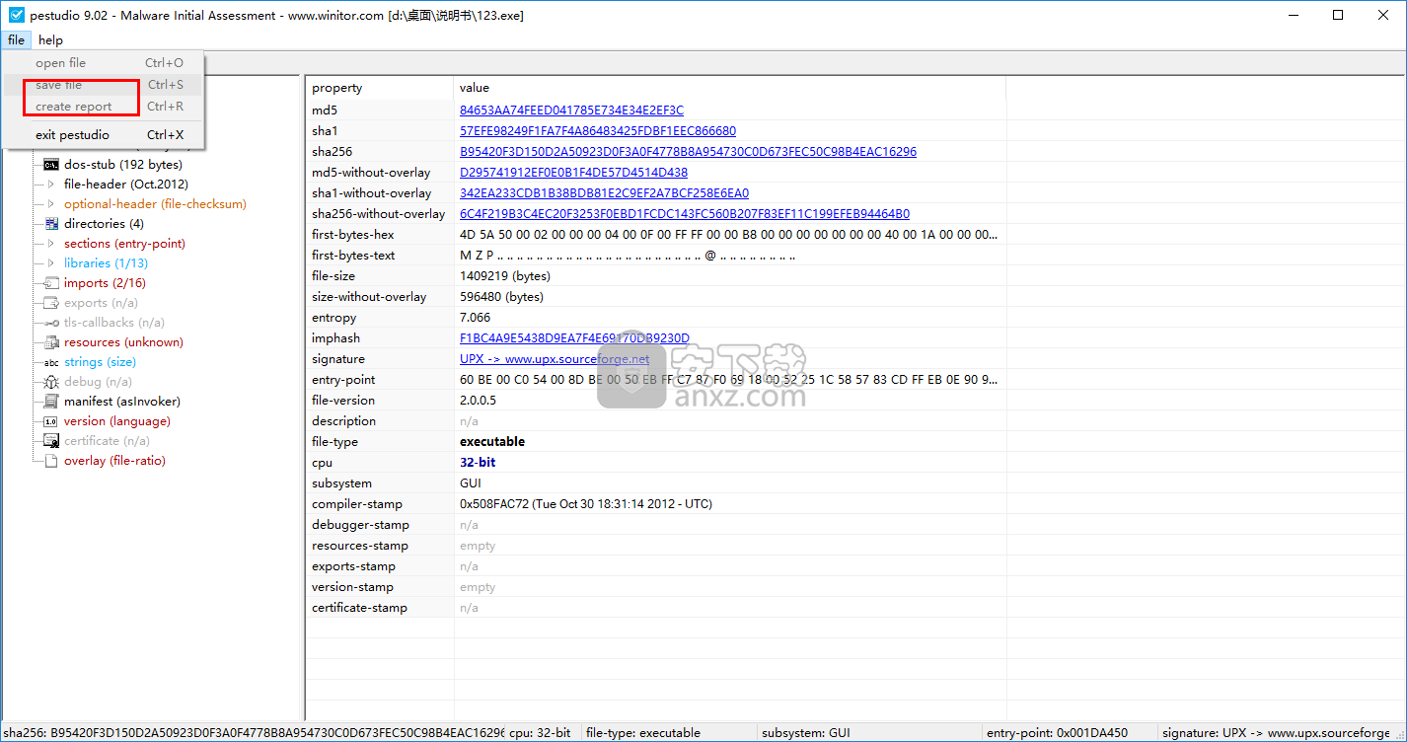Select the libraries (1/13) label
This screenshot has height=742, width=1407.
point(106,263)
